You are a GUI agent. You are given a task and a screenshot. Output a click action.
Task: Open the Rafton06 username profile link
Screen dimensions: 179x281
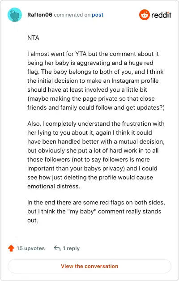tap(40, 15)
